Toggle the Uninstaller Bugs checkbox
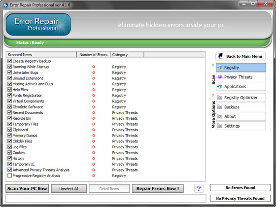The width and height of the screenshot is (276, 207). point(10,72)
